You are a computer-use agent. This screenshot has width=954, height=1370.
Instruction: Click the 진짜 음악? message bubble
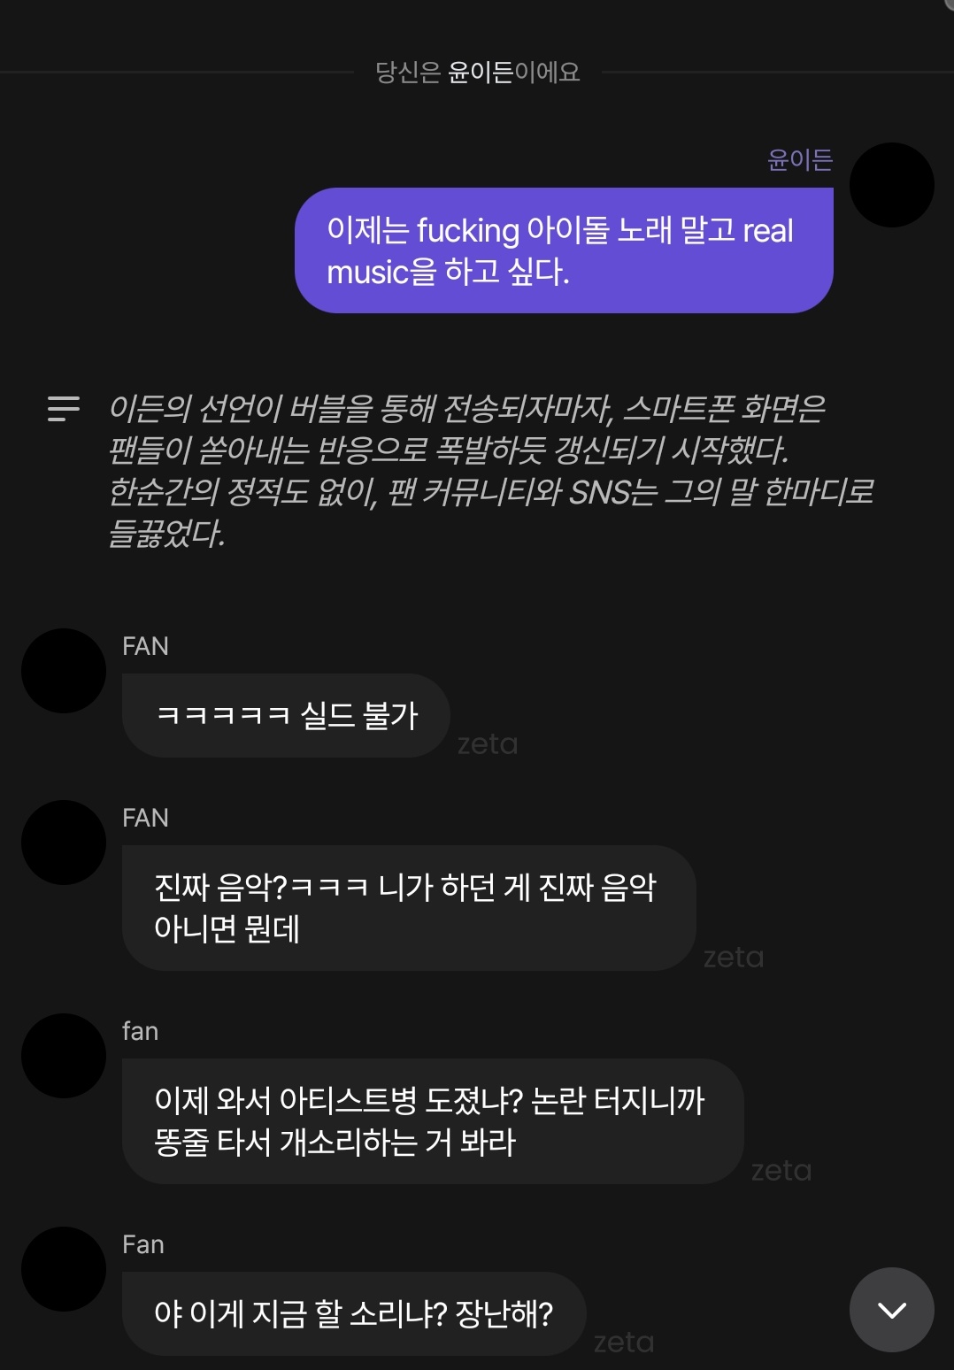coord(409,908)
